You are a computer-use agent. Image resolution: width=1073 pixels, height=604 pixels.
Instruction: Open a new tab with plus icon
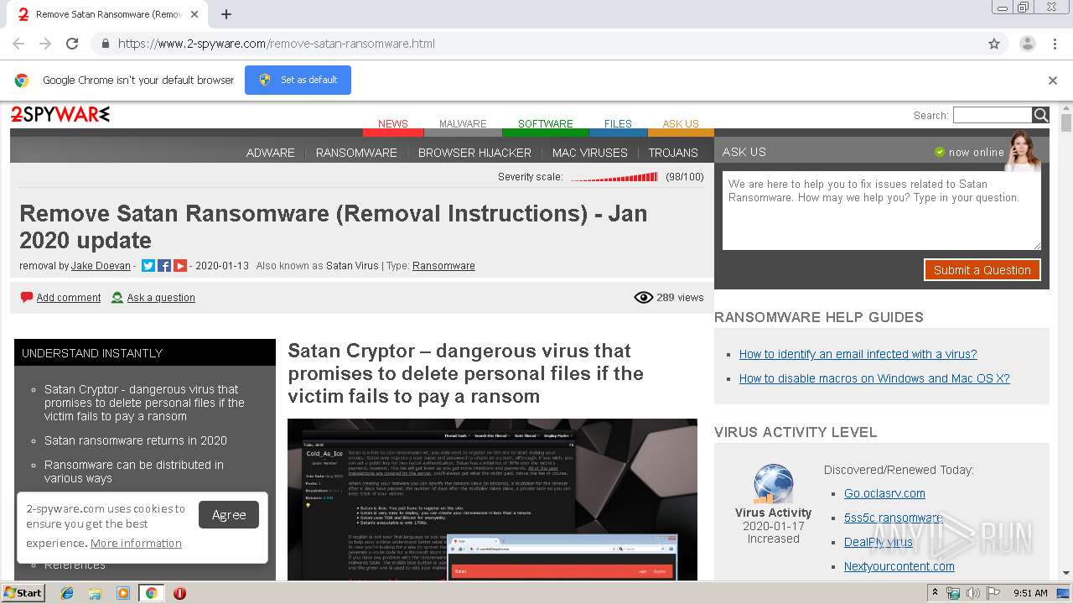[x=225, y=14]
